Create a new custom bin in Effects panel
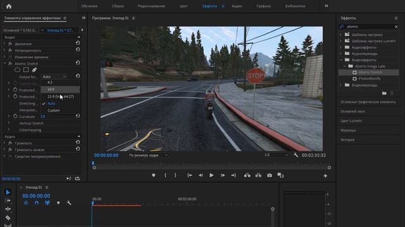 click(x=384, y=93)
